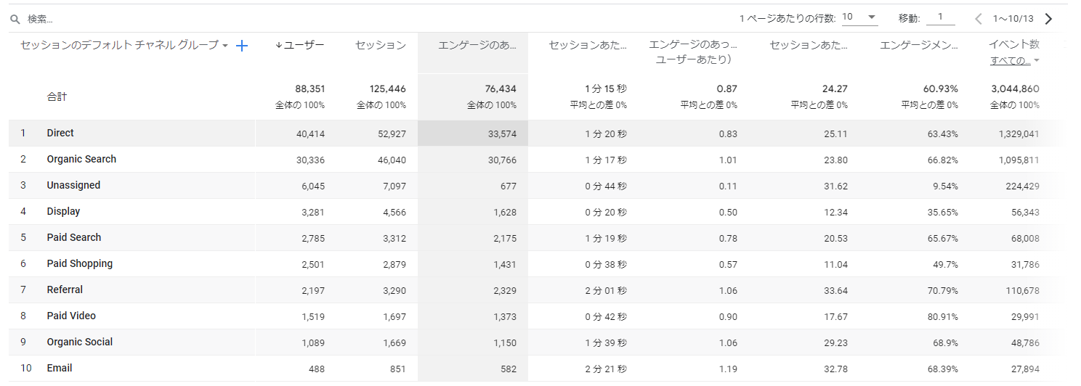The image size is (1081, 386).
Task: Click the 移動 page number field
Action: coord(941,18)
